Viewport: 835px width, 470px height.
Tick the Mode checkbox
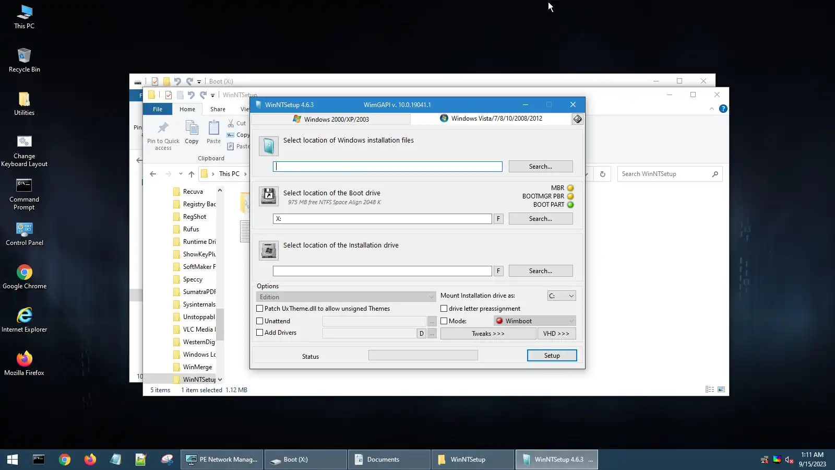[x=444, y=321]
